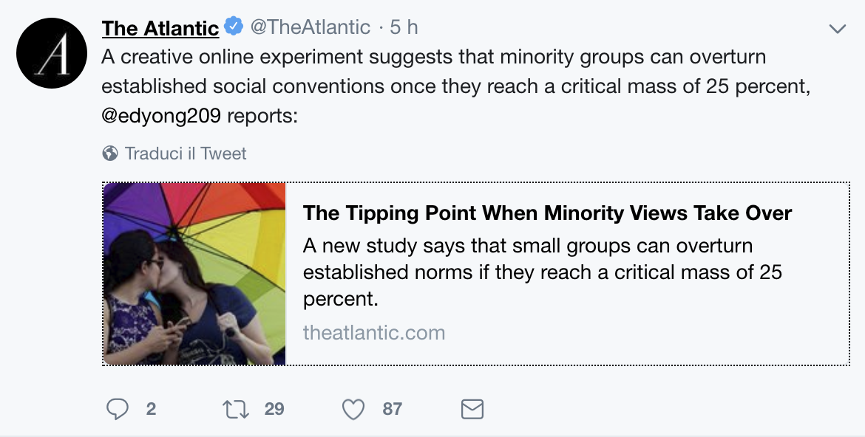Reply to the tweet via speech bubble
865x437 pixels.
(x=118, y=409)
